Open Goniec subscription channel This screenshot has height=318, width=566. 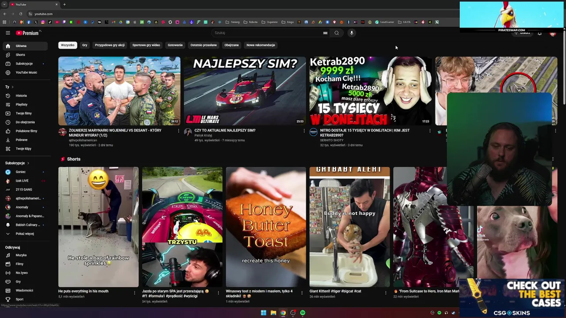tap(25, 172)
